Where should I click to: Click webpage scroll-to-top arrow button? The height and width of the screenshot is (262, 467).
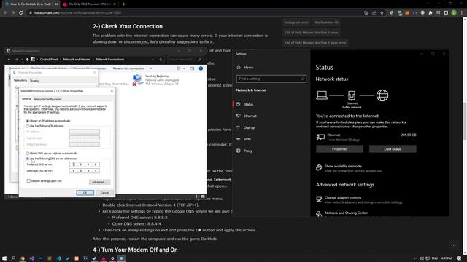[454, 245]
